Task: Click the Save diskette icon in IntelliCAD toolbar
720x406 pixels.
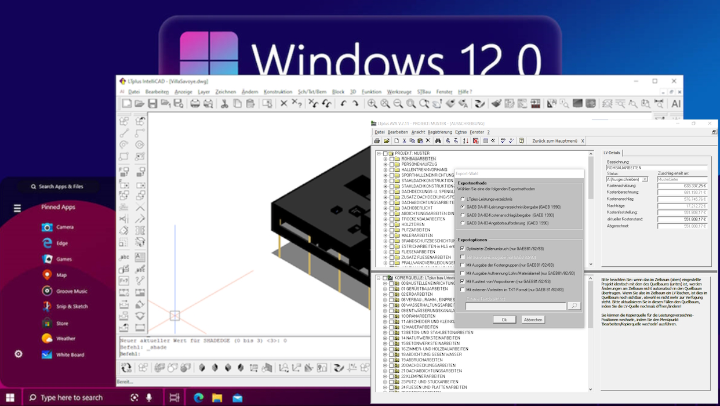Action: pos(152,104)
